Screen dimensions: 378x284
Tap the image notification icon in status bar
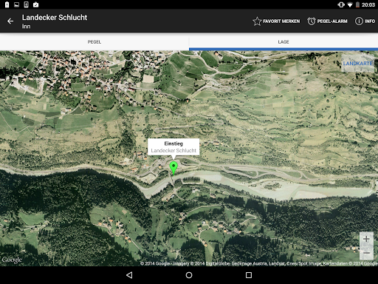point(16,4)
